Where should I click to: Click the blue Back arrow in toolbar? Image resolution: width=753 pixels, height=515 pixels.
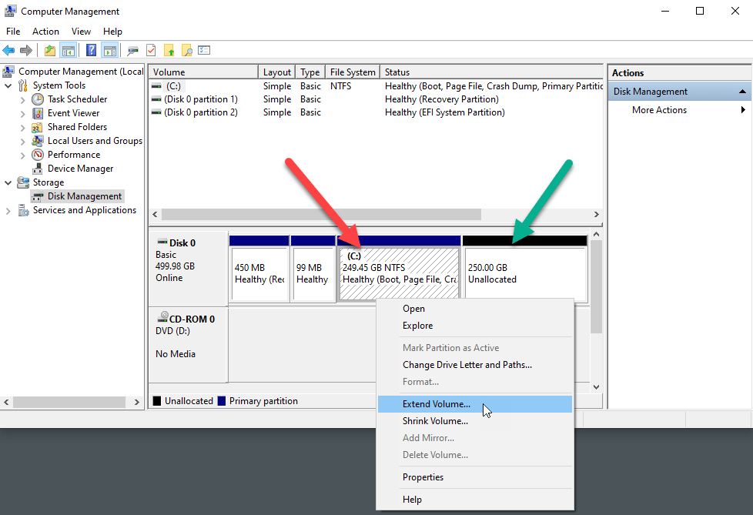click(x=9, y=51)
